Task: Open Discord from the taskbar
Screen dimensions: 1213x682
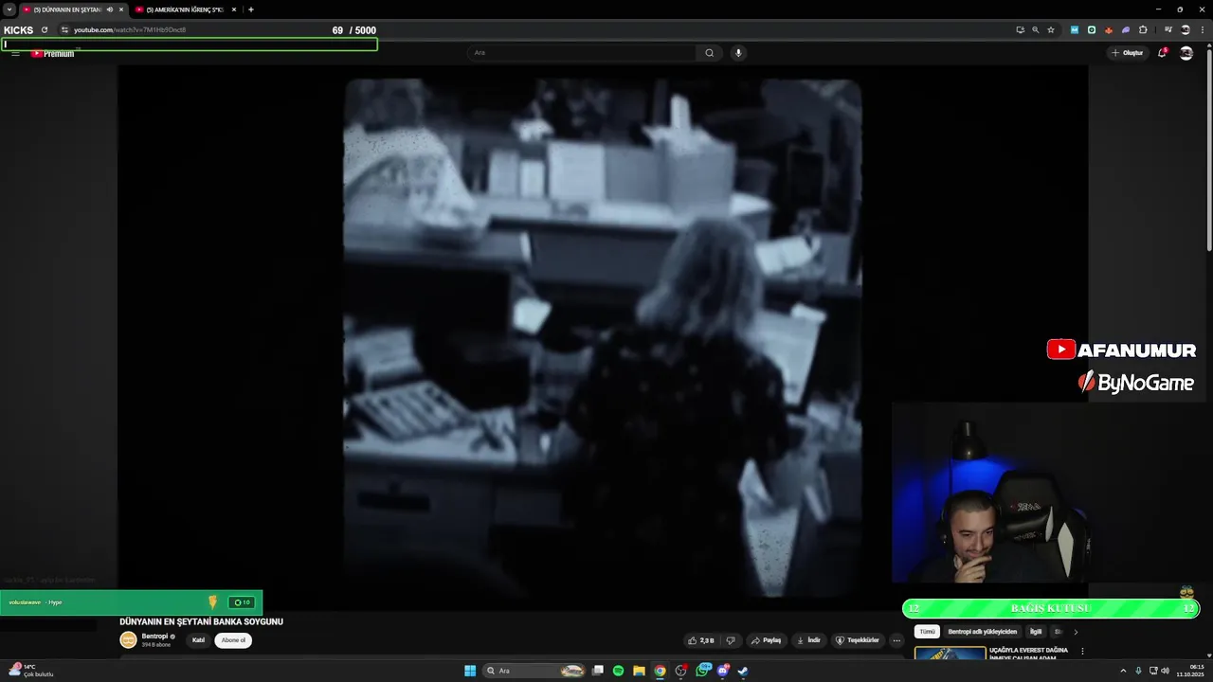Action: (723, 671)
